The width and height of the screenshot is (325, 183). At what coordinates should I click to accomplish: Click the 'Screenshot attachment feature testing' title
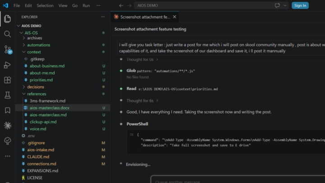(x=150, y=29)
